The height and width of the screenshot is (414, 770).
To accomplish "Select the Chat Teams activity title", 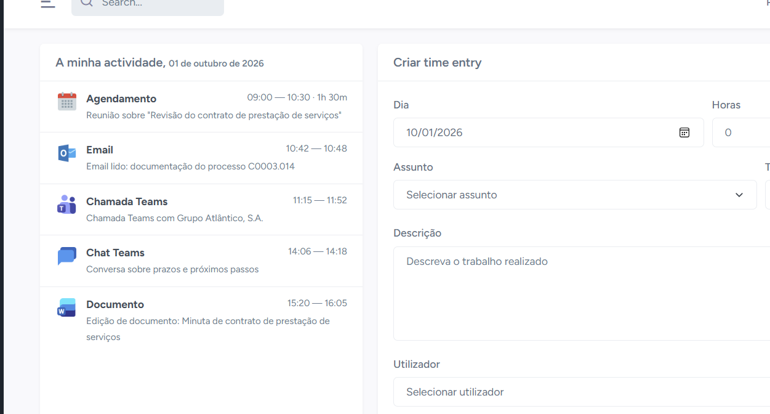I will tap(115, 253).
